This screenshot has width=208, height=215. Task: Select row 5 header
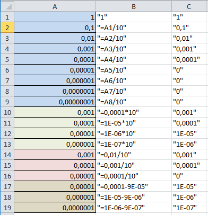[7, 59]
